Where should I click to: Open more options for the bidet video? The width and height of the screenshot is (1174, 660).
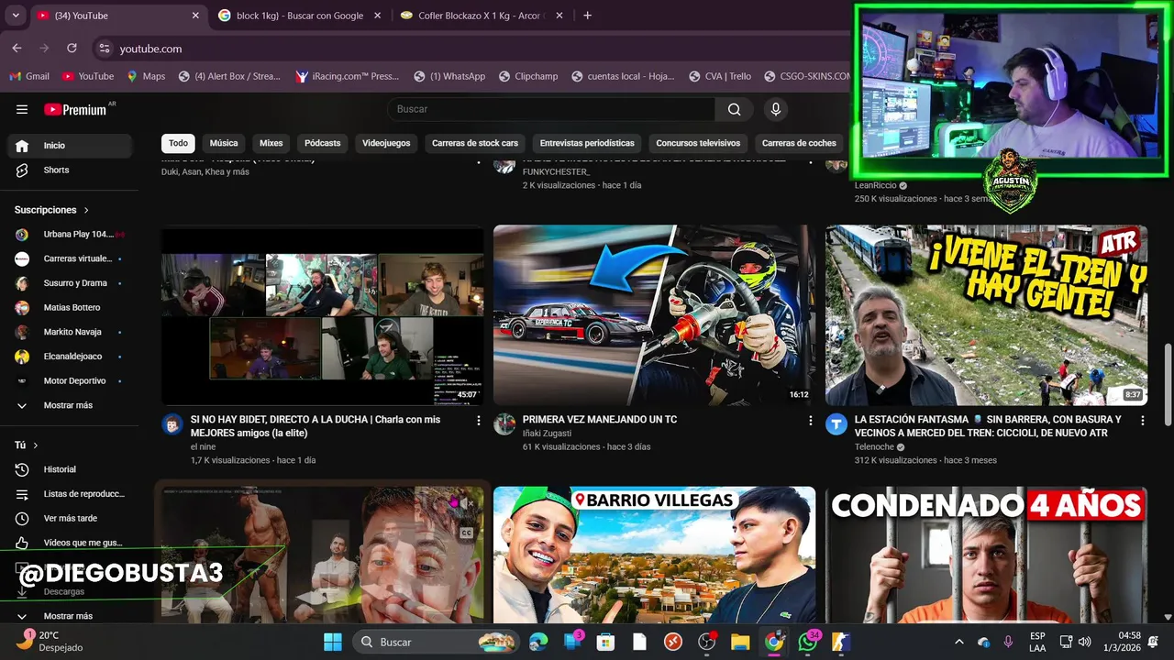click(478, 420)
